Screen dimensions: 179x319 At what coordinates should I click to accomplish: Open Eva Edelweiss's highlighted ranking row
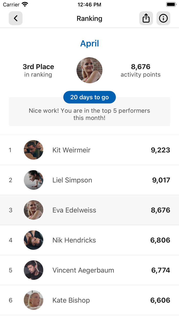click(x=89, y=210)
